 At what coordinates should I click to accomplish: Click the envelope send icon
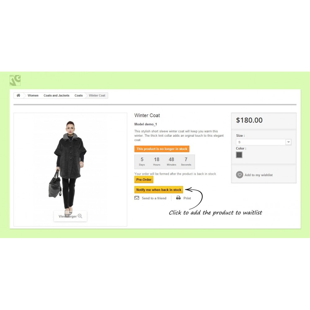click(137, 198)
